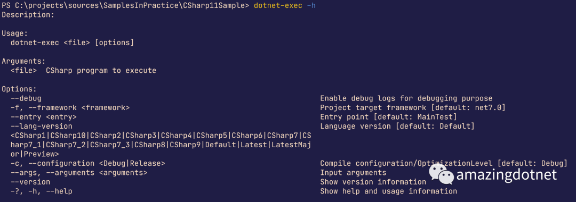Click the 'Options:' heading
This screenshot has width=576, height=202.
point(20,89)
